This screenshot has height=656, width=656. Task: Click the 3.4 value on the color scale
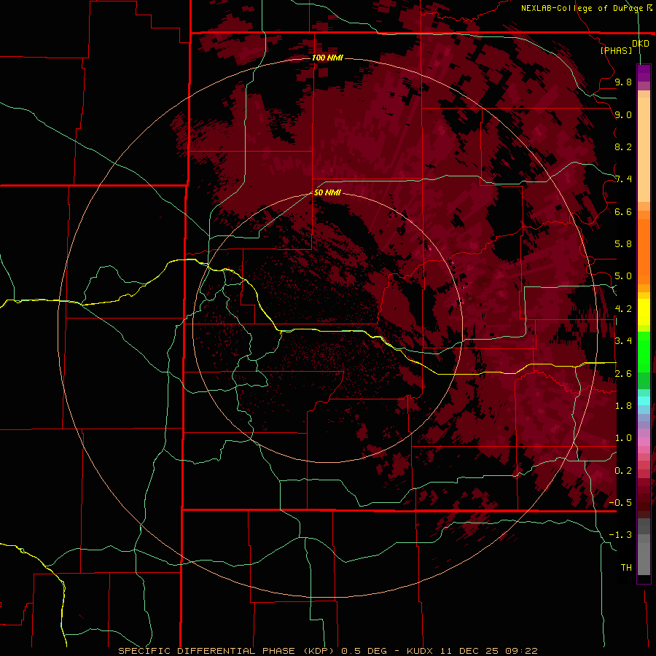click(x=623, y=341)
